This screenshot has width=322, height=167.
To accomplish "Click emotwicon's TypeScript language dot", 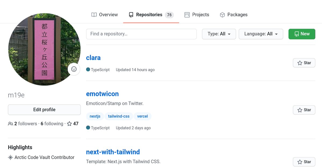I will click(88, 127).
